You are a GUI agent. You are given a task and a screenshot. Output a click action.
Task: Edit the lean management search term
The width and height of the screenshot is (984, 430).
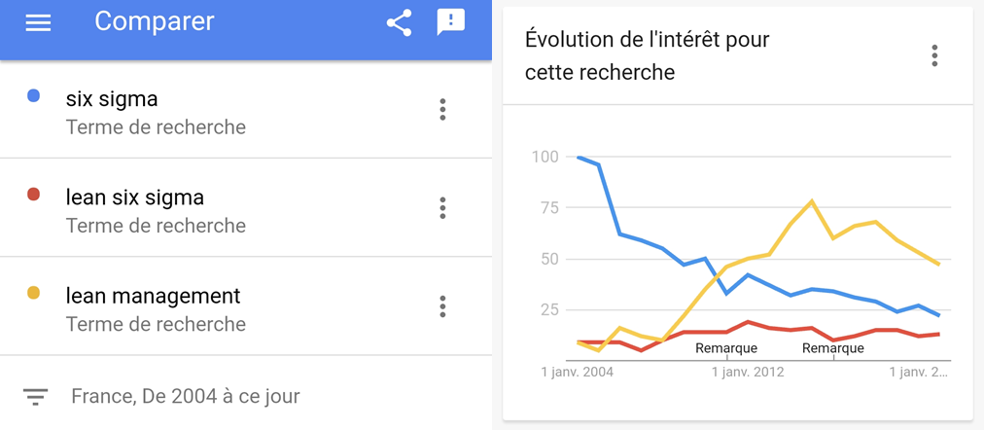153,296
